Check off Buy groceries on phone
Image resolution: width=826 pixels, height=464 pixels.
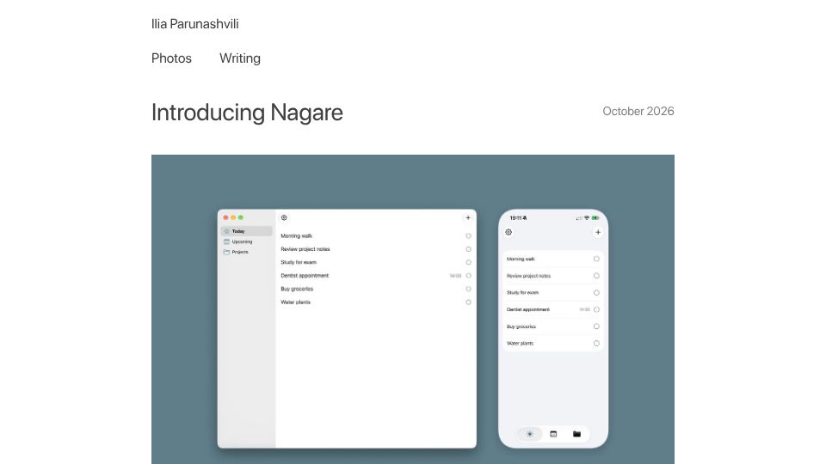click(596, 327)
